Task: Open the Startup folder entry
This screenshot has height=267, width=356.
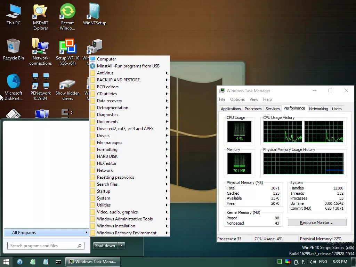Action: point(129,191)
